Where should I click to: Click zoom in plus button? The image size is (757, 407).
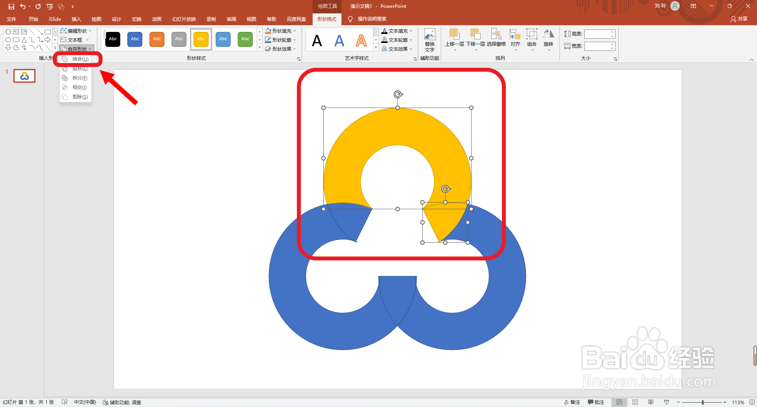(725, 402)
